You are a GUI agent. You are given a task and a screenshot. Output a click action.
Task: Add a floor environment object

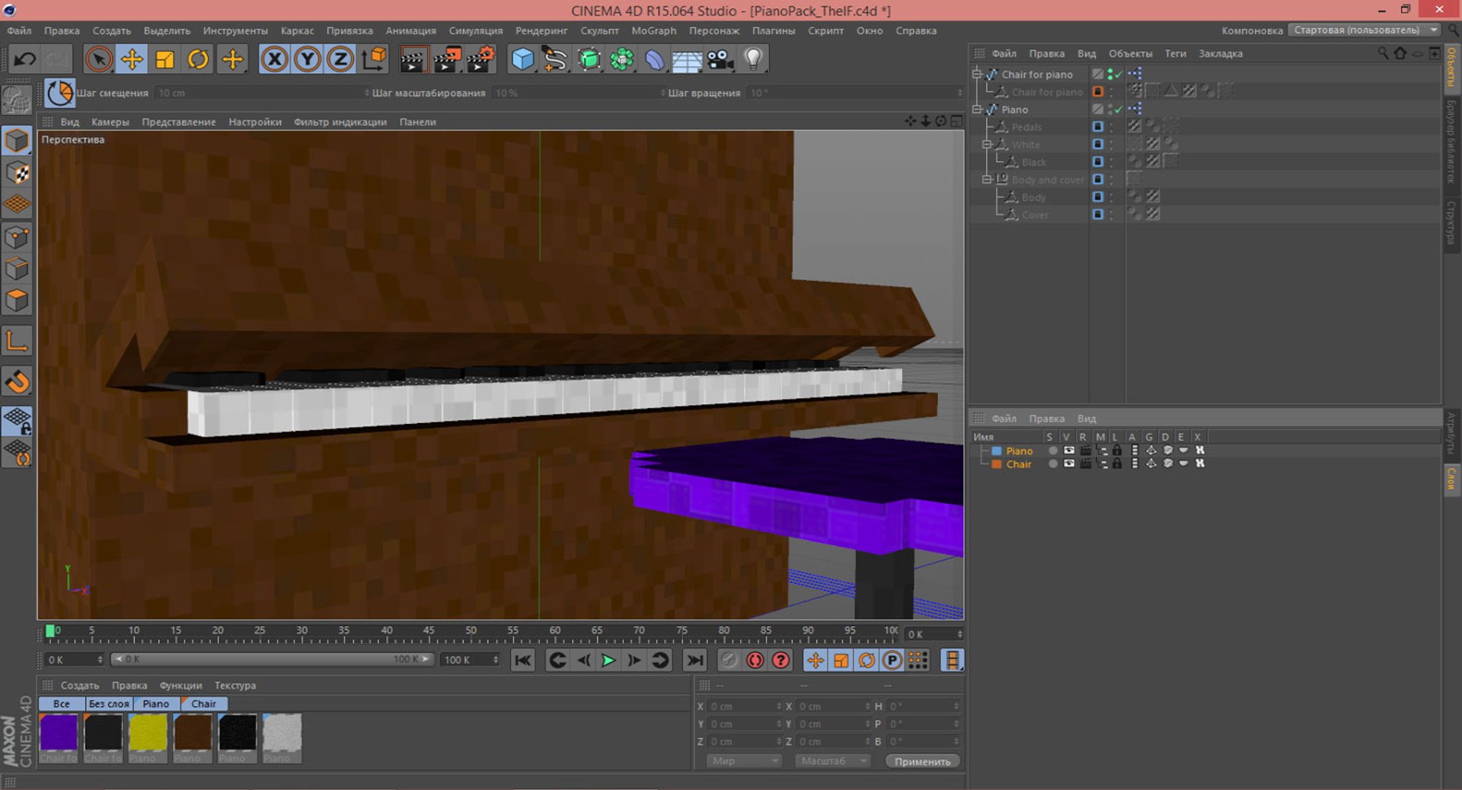(687, 59)
